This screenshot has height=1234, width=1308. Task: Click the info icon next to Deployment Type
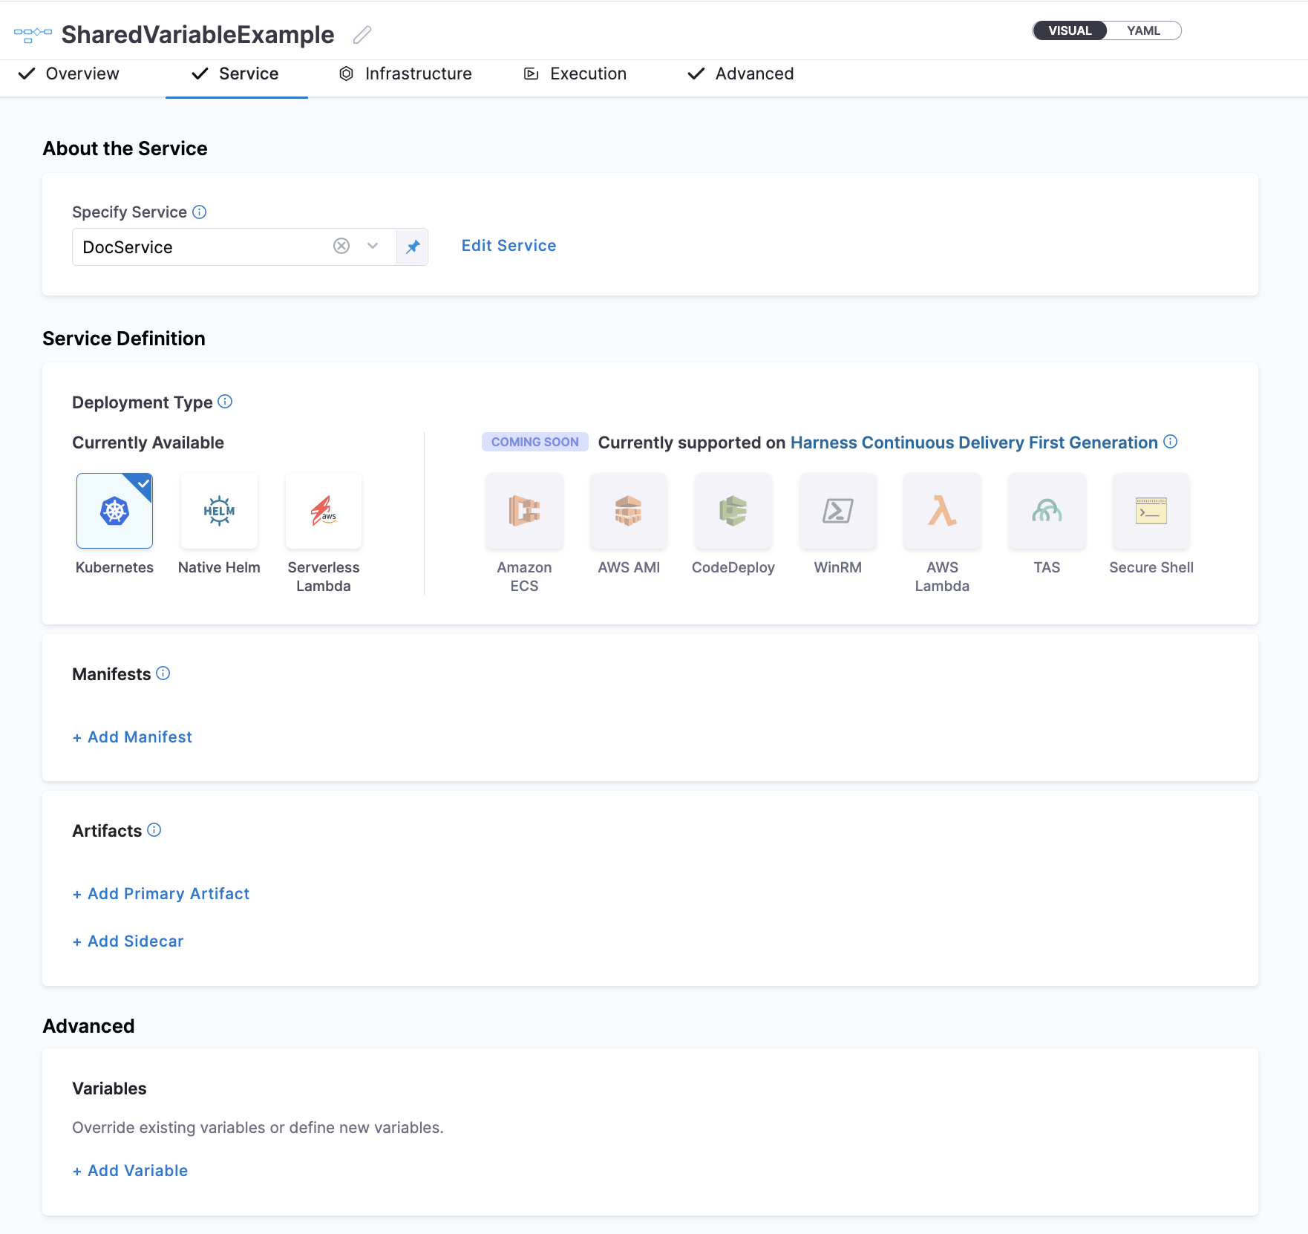(x=225, y=402)
